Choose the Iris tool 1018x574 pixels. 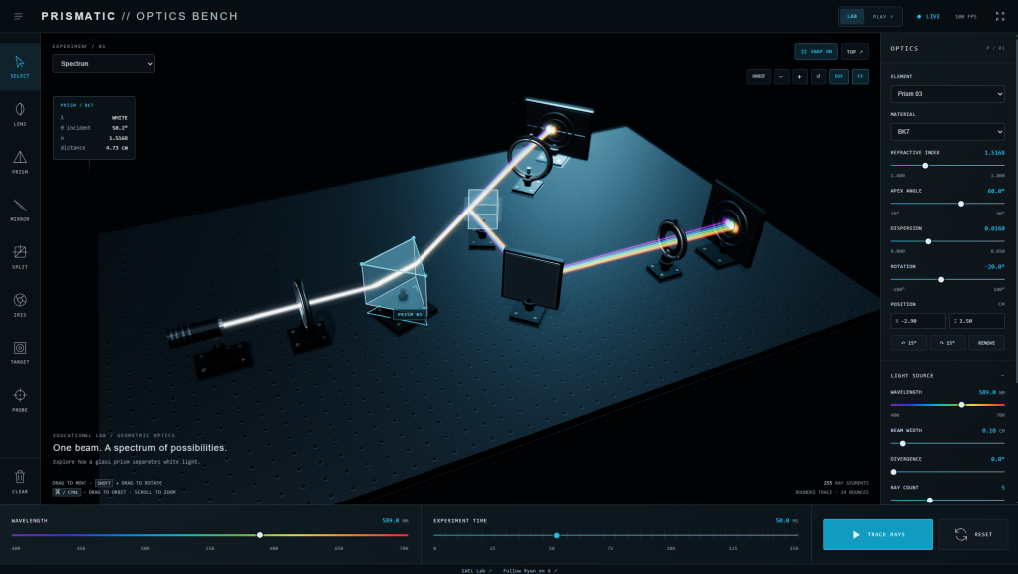coord(20,305)
